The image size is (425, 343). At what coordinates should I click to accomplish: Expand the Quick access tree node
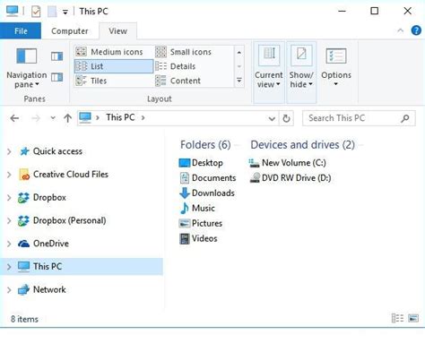[x=9, y=151]
